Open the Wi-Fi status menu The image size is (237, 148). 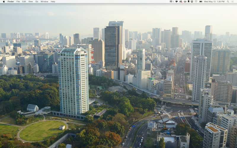point(196,1)
